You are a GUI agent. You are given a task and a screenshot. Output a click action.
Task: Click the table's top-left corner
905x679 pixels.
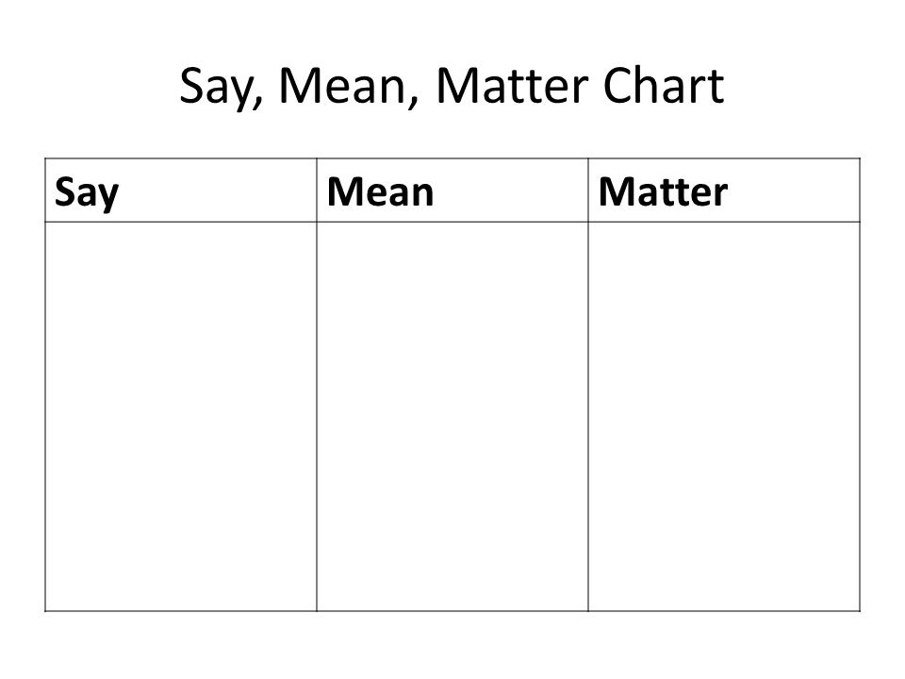(45, 158)
